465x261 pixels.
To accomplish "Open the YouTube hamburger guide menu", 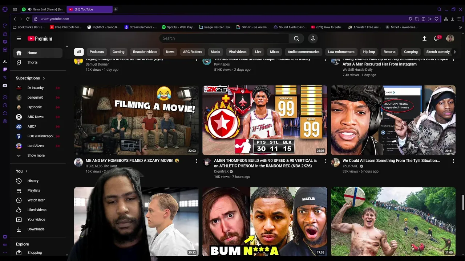I will coord(19,38).
